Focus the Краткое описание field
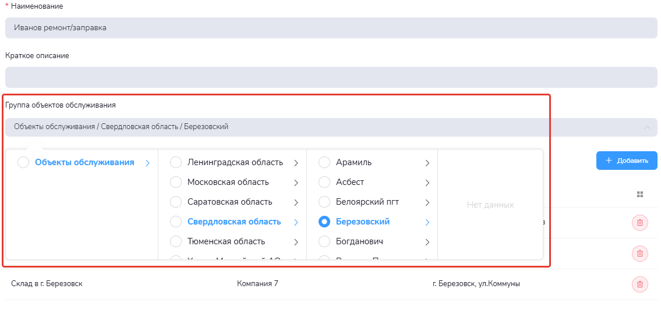This screenshot has width=661, height=310. [x=331, y=77]
